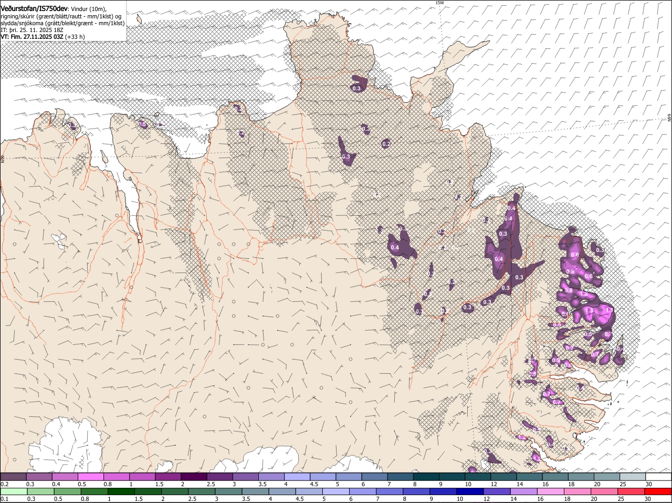Click the pale pink lower swatch starting at 16

coord(551,491)
